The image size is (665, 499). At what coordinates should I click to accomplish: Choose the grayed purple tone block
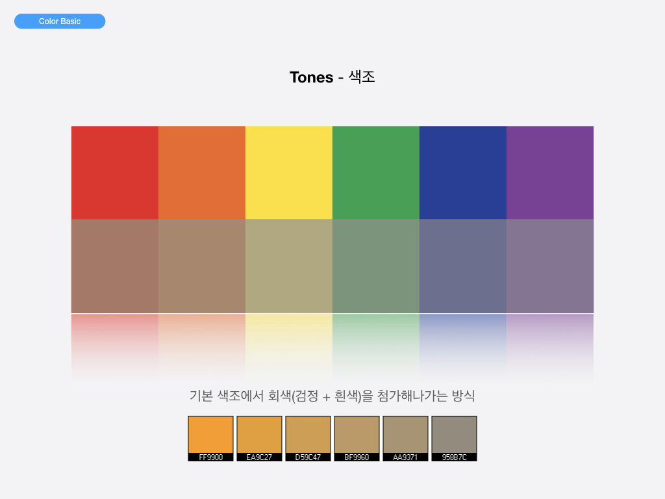[549, 266]
